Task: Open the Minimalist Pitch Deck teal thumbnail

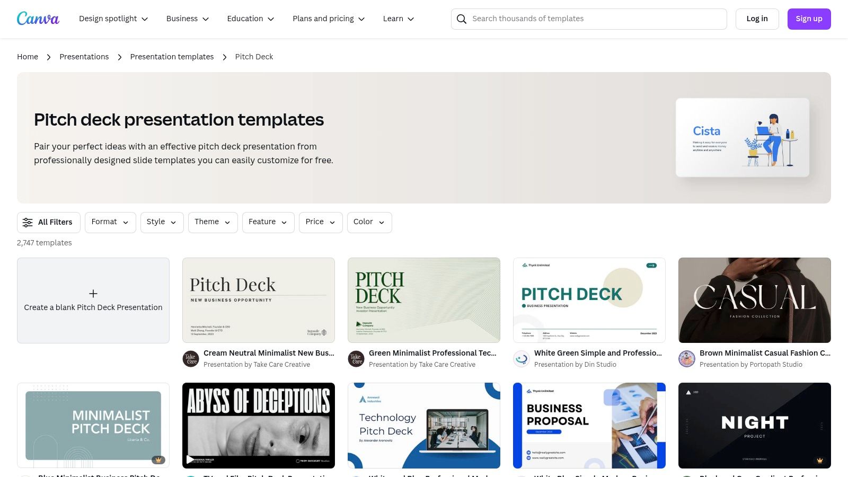Action: click(x=93, y=426)
